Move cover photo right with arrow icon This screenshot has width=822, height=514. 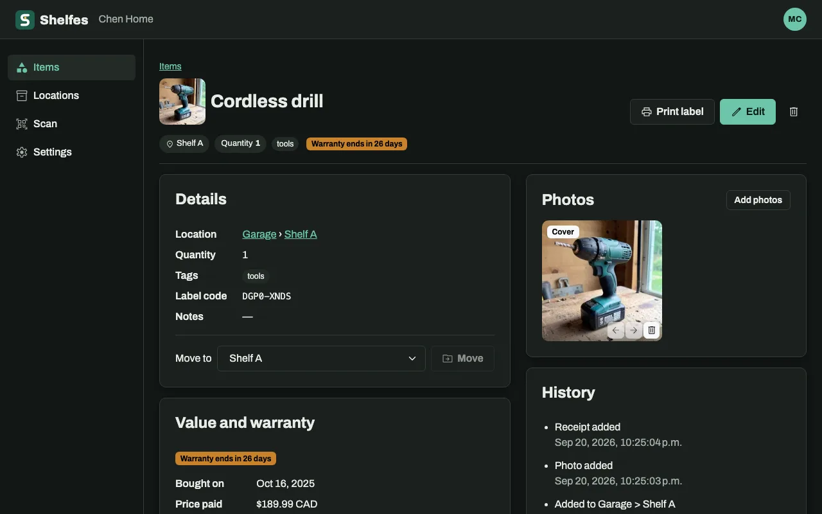(x=633, y=330)
